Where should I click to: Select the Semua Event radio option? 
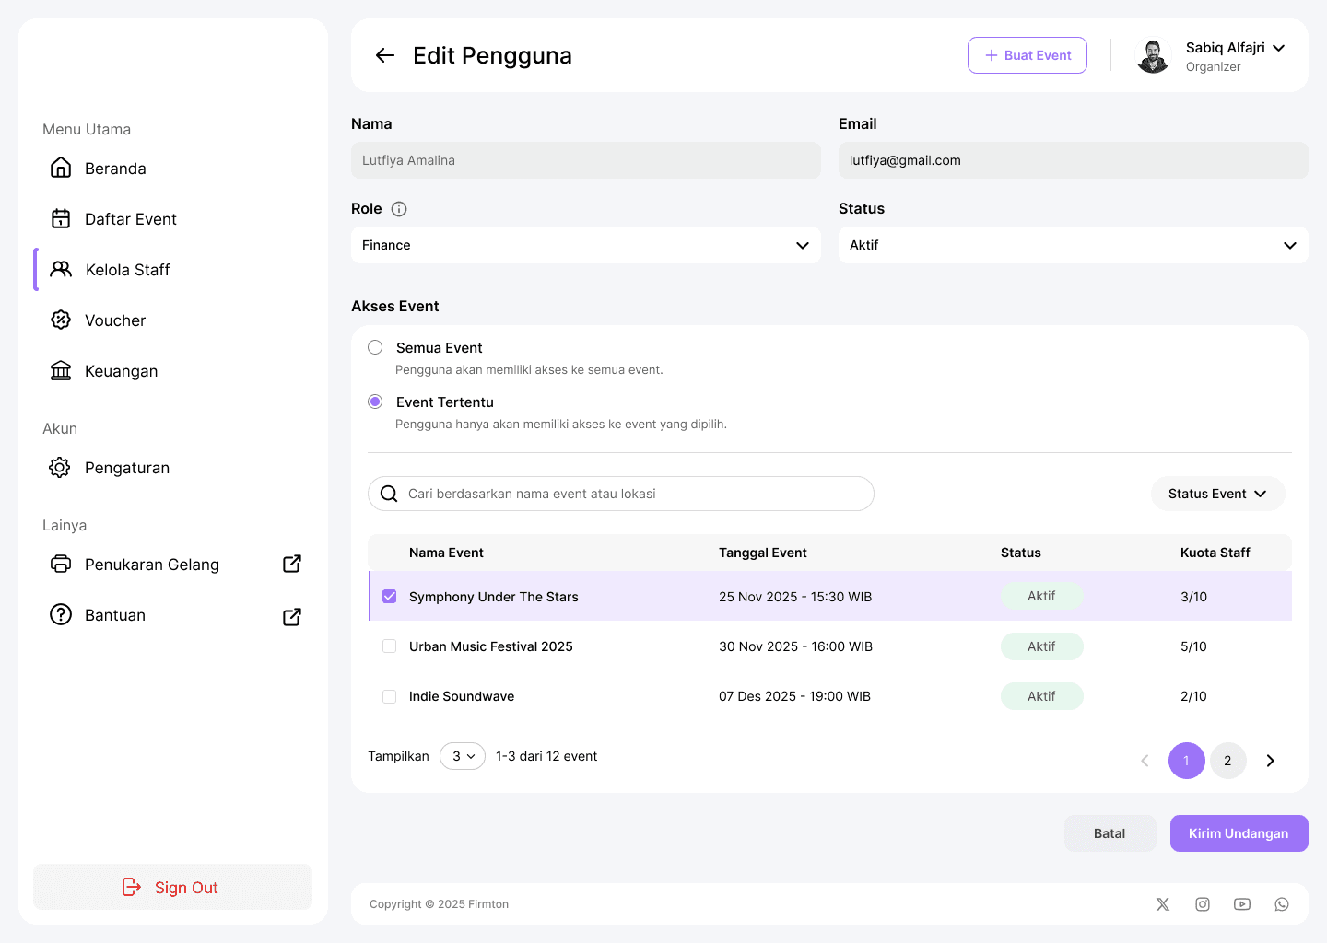click(375, 347)
